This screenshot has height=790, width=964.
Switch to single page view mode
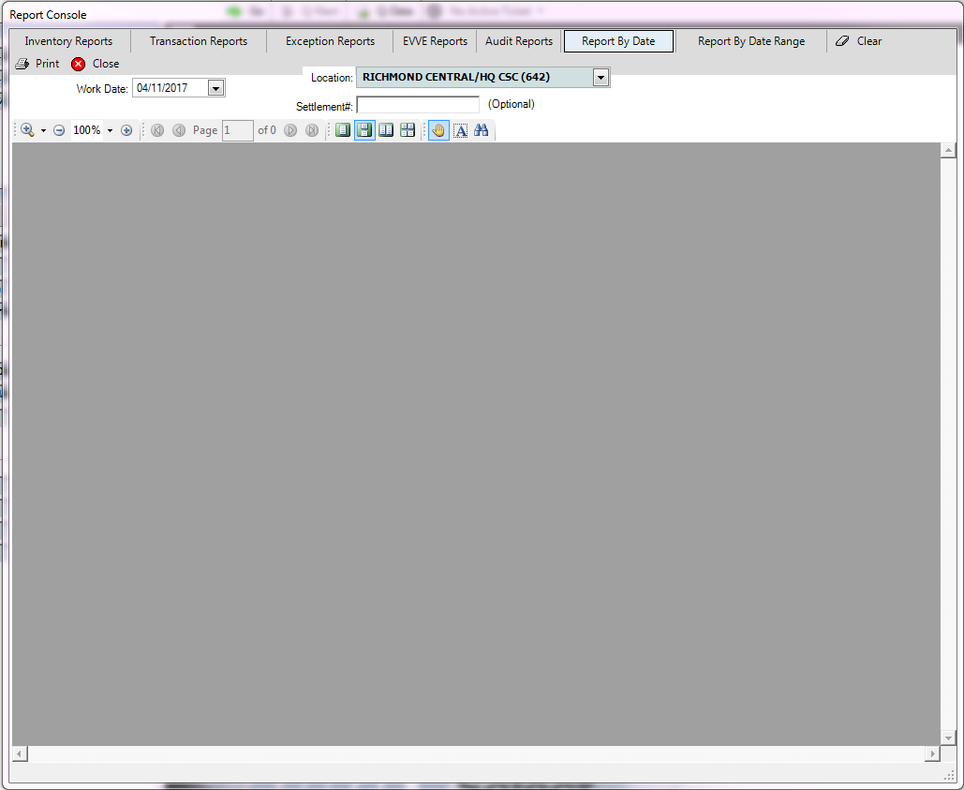(x=343, y=129)
